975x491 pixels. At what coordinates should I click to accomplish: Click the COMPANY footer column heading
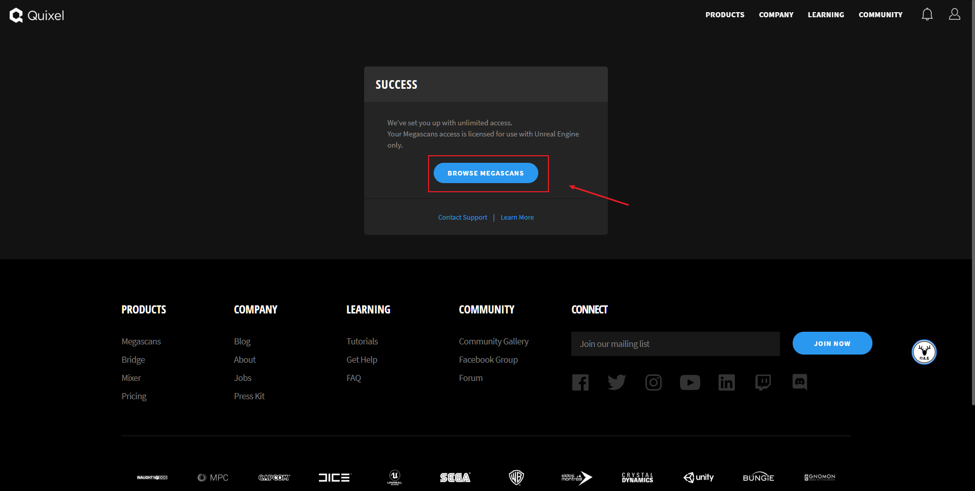tap(255, 309)
